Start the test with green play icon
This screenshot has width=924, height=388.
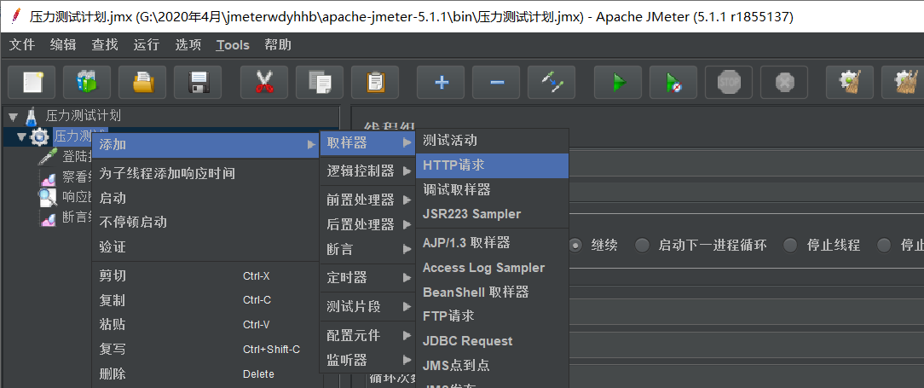point(618,82)
